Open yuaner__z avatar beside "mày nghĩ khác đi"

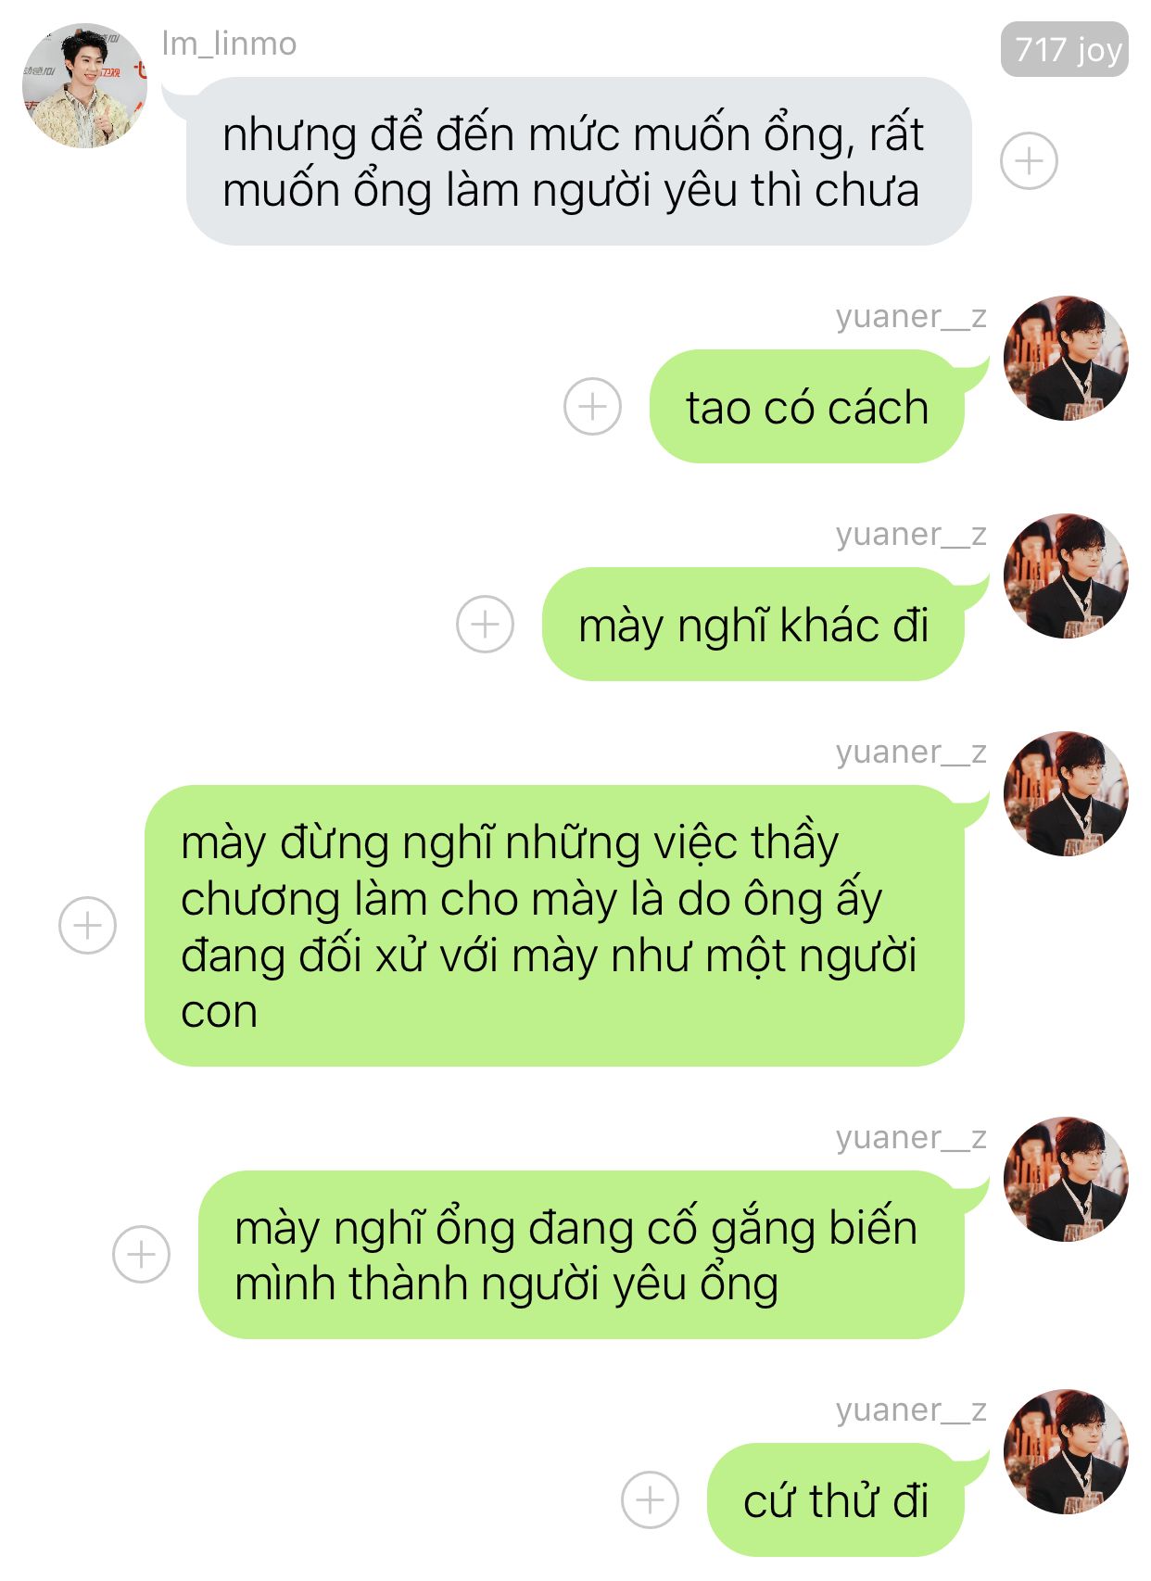click(x=1066, y=575)
